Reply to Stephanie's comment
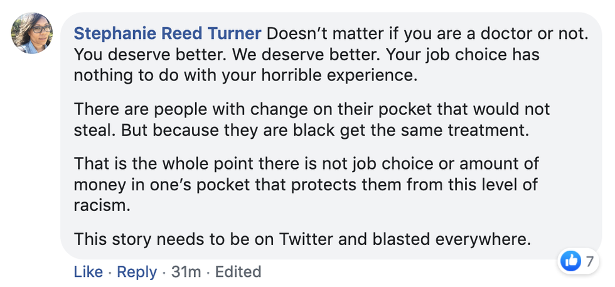Viewport: 615px width, 287px height. 137,272
